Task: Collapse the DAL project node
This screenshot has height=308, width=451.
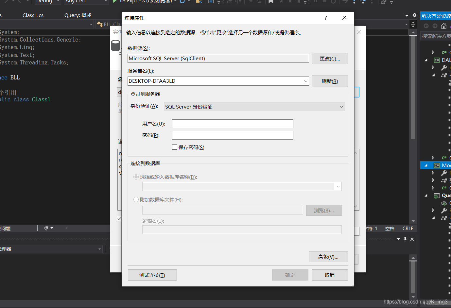Action: (426, 60)
